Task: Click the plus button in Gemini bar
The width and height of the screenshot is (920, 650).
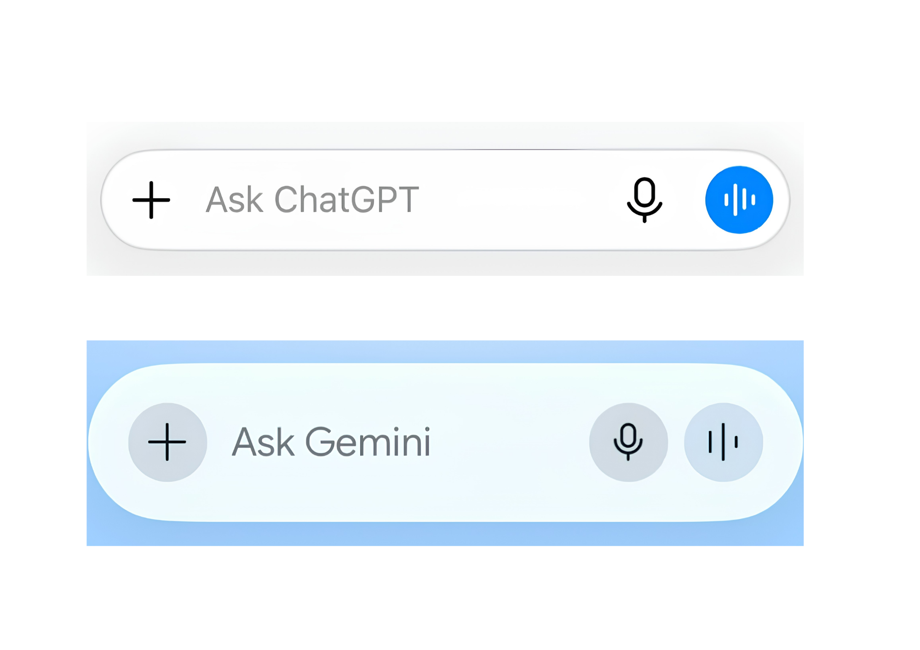Action: (x=167, y=442)
